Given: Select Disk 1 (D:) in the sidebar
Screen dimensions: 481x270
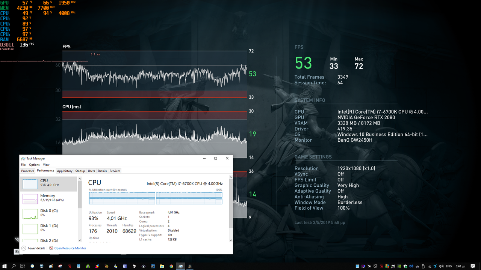Looking at the screenshot, I should point(49,229).
